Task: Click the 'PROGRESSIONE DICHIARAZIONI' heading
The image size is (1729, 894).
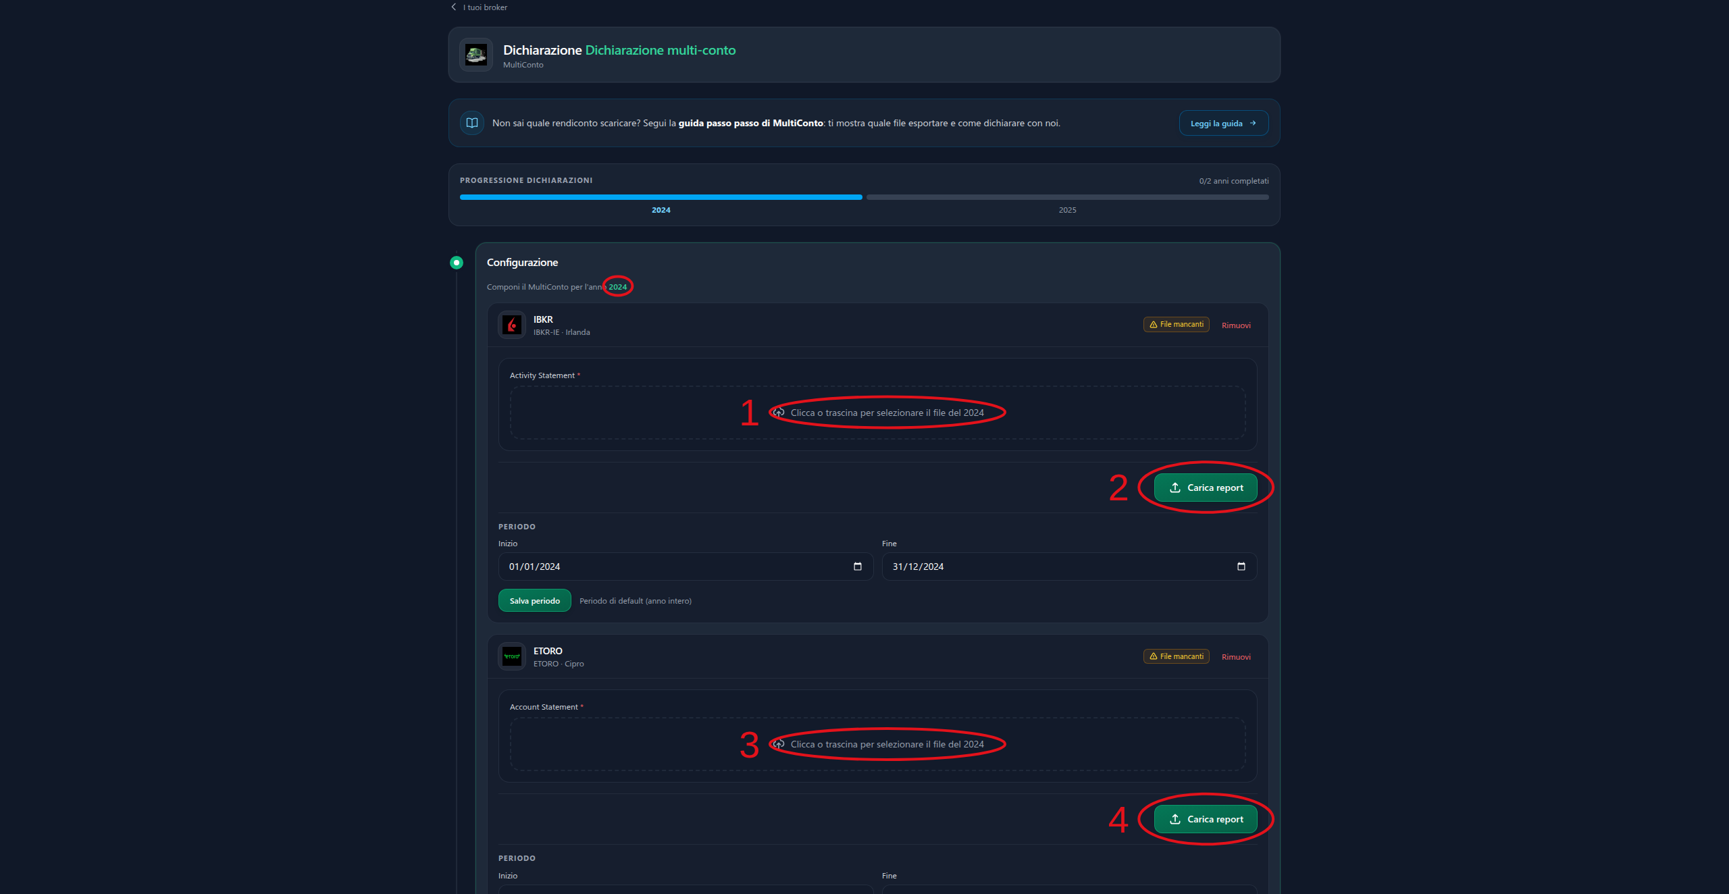Action: (526, 180)
